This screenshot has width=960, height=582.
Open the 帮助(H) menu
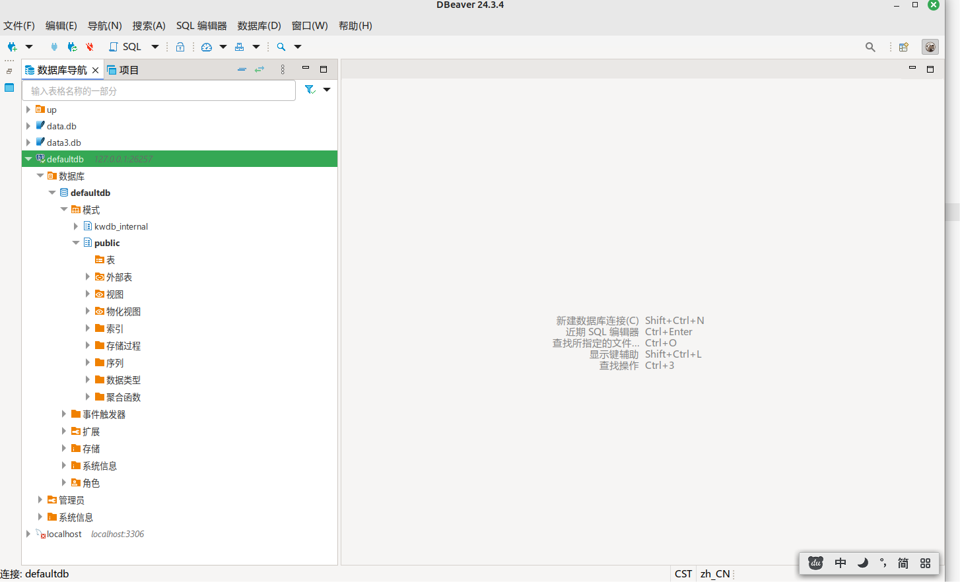[355, 26]
